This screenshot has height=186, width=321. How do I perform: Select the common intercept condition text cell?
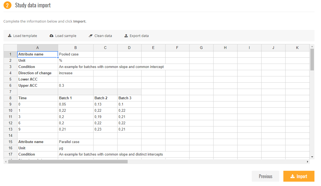(124, 67)
